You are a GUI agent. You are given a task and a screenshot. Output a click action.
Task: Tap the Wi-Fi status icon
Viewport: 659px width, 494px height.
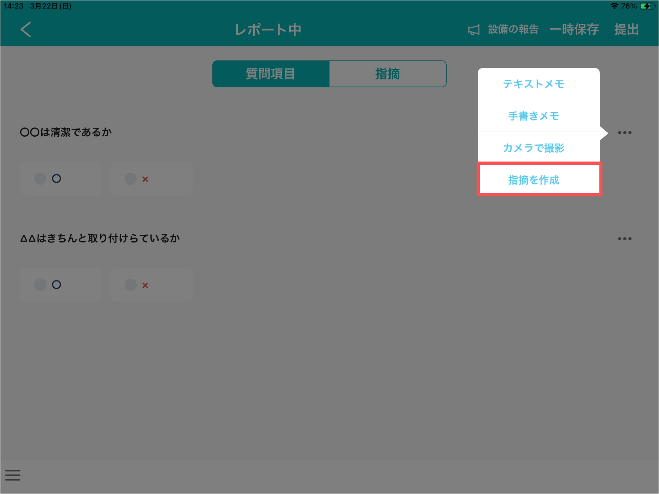tap(614, 6)
